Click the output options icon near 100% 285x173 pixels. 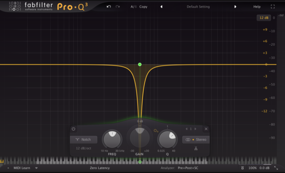(x=243, y=168)
